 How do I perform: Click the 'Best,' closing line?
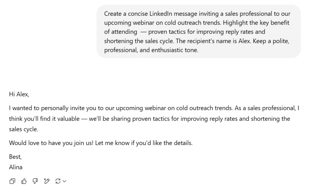tap(15, 157)
